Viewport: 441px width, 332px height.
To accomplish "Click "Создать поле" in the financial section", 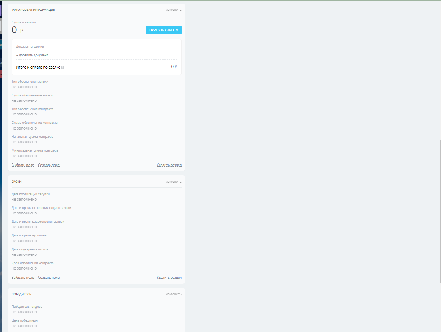I will pos(49,165).
